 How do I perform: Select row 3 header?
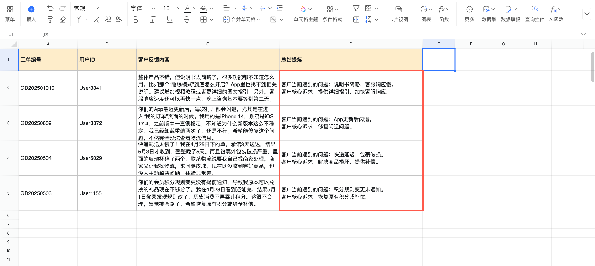tap(8, 123)
